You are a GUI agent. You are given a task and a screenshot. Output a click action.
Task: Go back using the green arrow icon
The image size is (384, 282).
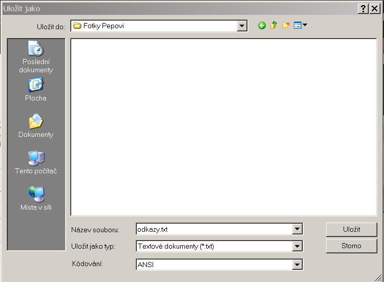click(262, 26)
